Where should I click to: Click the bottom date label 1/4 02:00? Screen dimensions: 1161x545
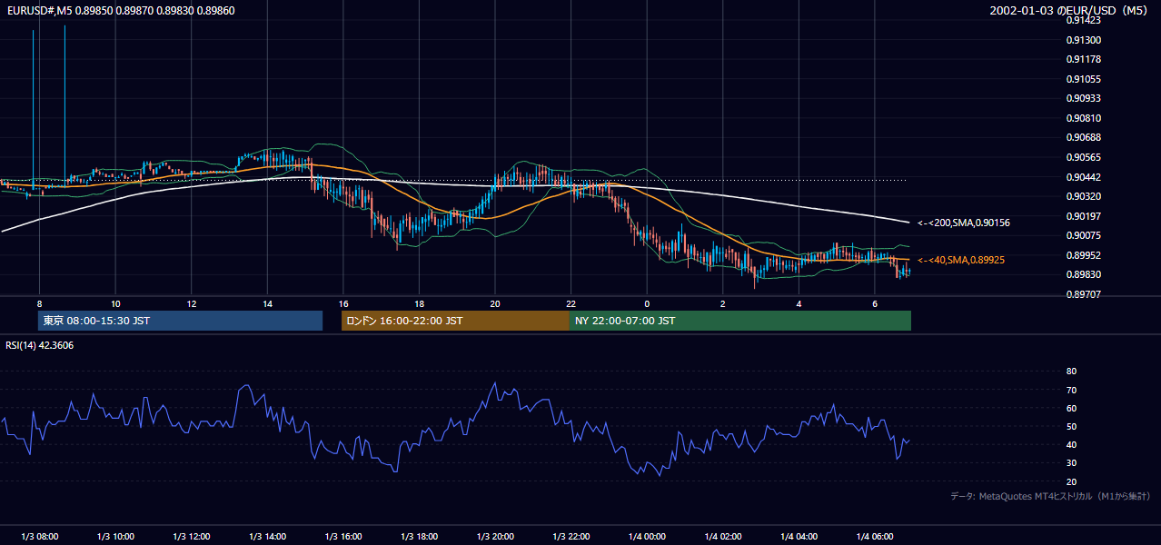coord(722,537)
